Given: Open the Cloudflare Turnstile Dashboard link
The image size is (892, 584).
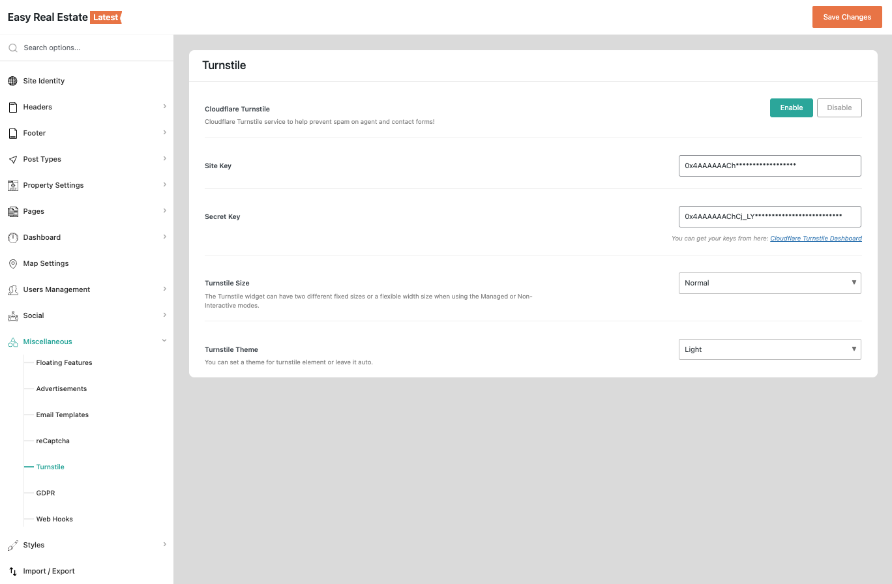Looking at the screenshot, I should point(816,239).
